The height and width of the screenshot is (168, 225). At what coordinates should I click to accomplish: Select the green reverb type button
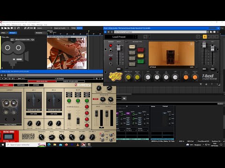[141, 61]
